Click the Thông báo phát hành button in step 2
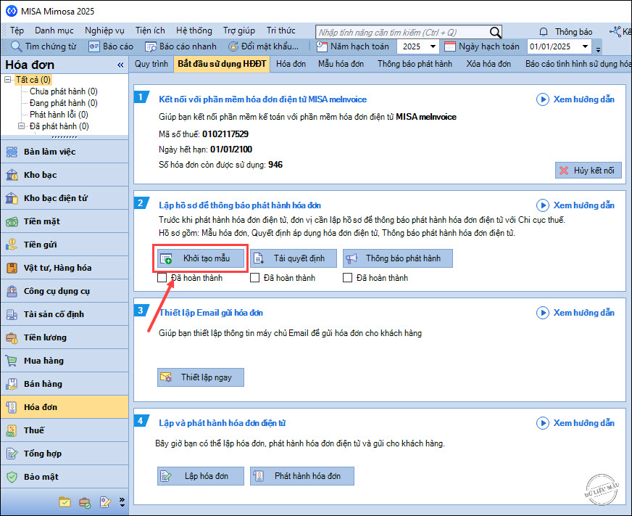Image resolution: width=632 pixels, height=516 pixels. [398, 258]
